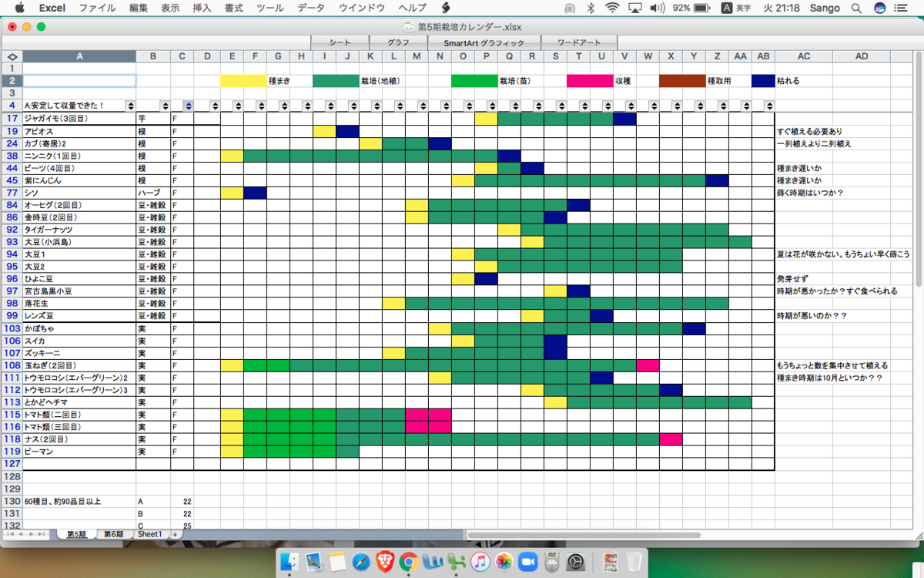Switch to the Sheet1 sheet tab
Viewport: 924px width, 578px height.
[150, 534]
